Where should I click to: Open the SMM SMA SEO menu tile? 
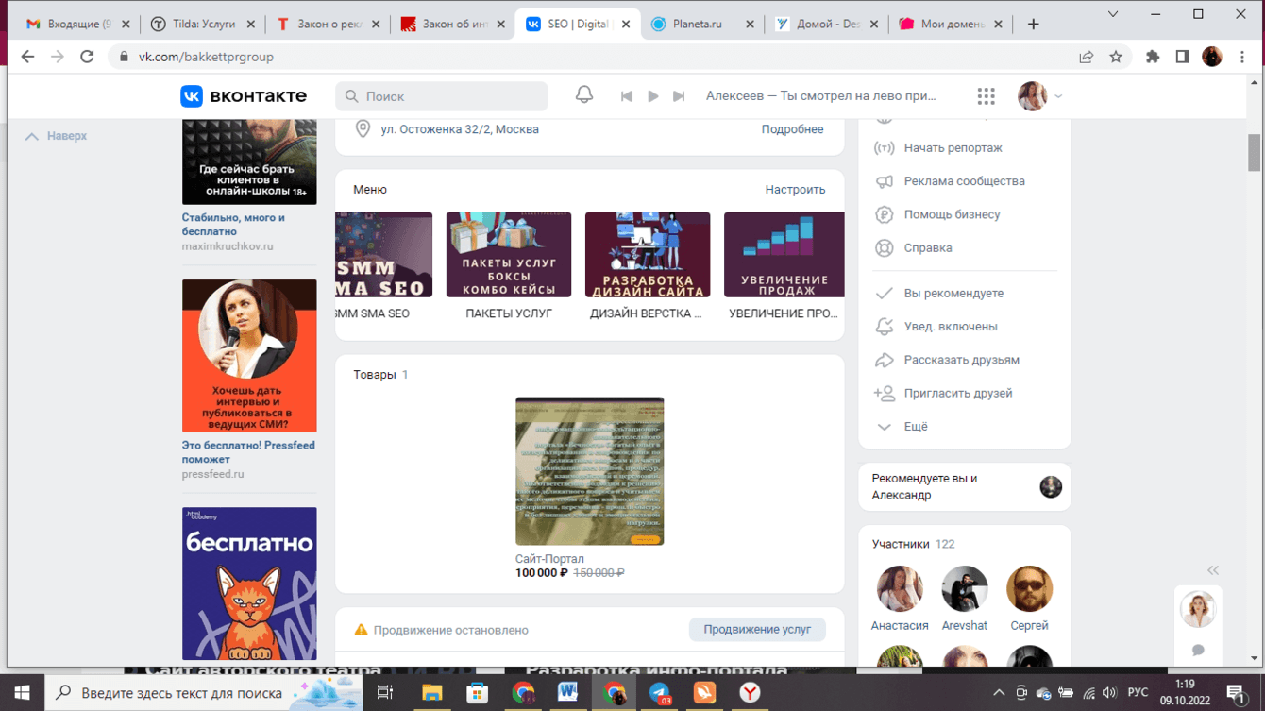pos(383,266)
